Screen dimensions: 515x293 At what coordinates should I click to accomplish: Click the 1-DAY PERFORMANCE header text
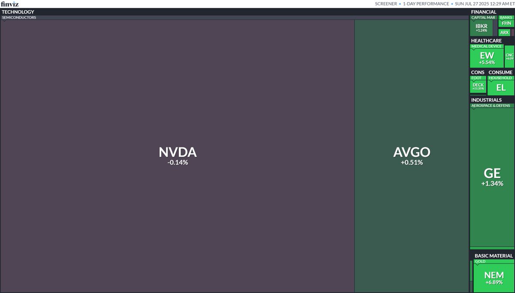[426, 4]
